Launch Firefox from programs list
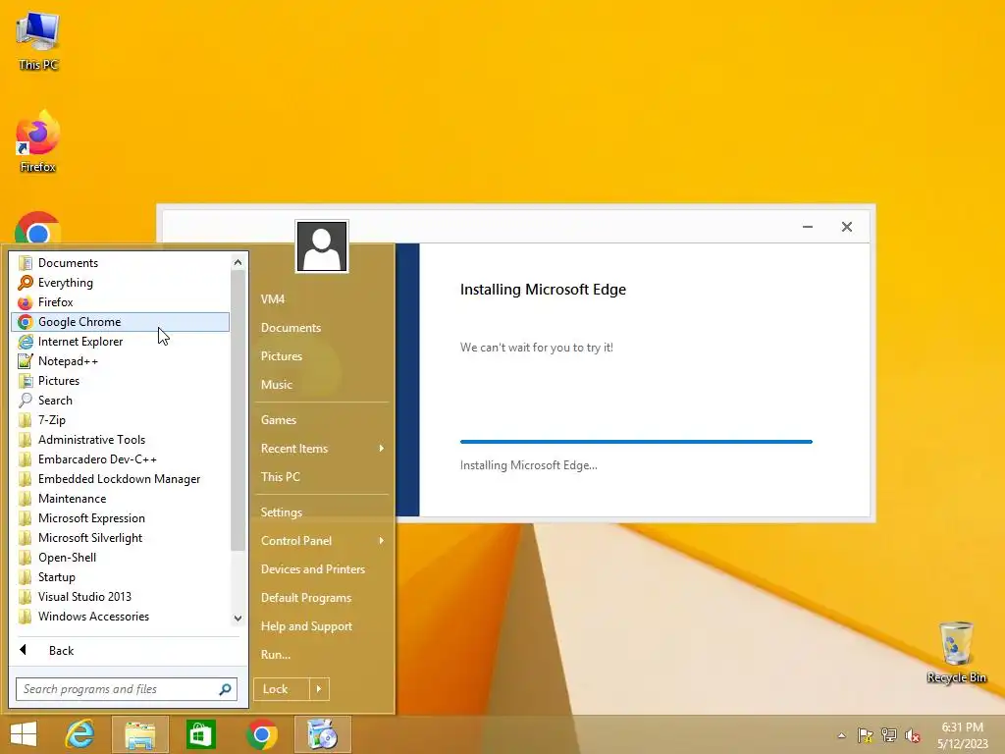The height and width of the screenshot is (754, 1005). 121,302
